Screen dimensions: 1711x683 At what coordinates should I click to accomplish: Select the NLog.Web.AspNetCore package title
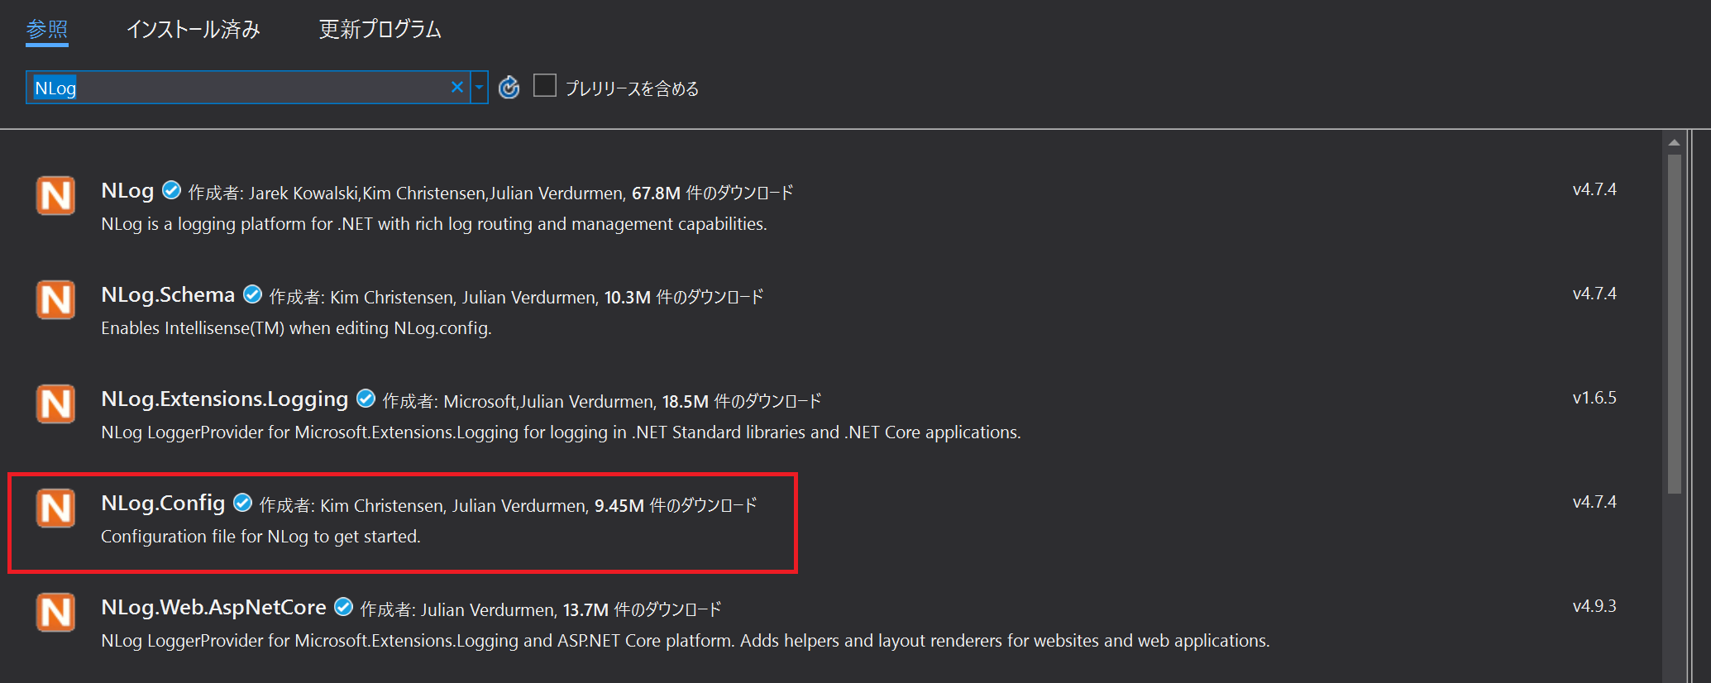point(213,608)
